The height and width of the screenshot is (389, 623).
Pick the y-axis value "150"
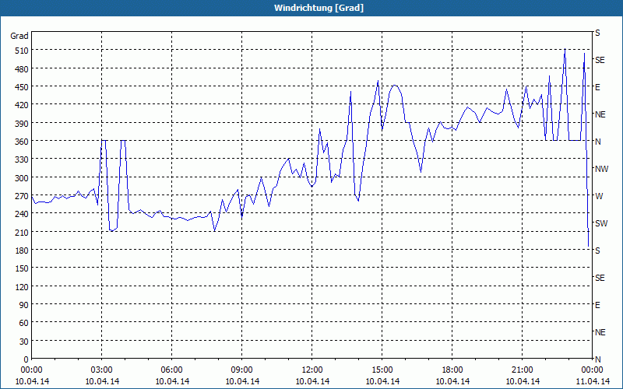22,268
